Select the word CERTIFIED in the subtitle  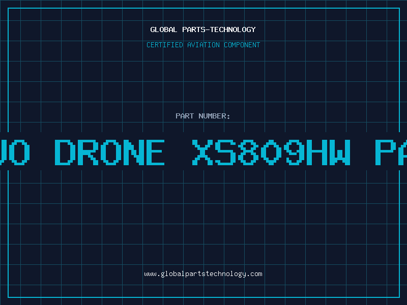tap(165, 45)
